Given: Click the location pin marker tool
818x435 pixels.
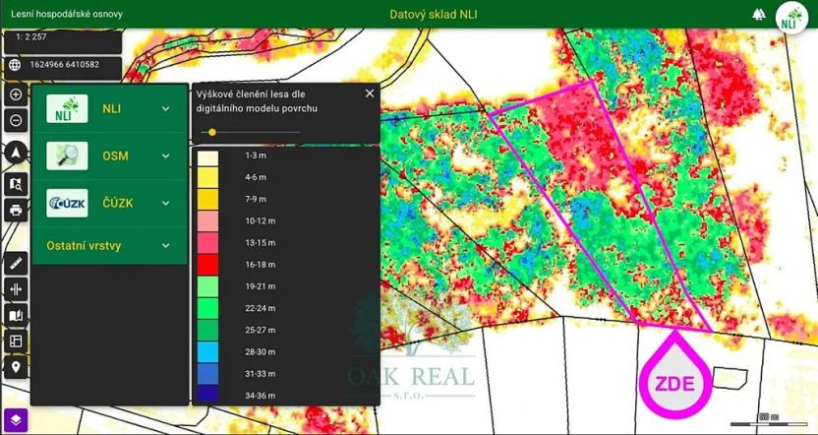Looking at the screenshot, I should click(x=16, y=367).
